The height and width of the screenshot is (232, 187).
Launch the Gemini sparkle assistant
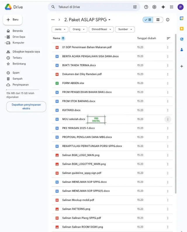point(163,7)
